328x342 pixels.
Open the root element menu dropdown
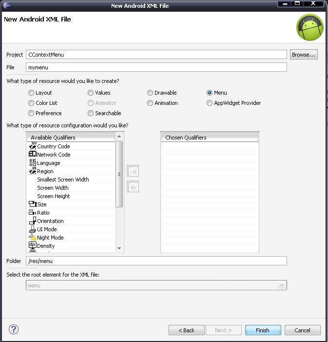[x=282, y=285]
